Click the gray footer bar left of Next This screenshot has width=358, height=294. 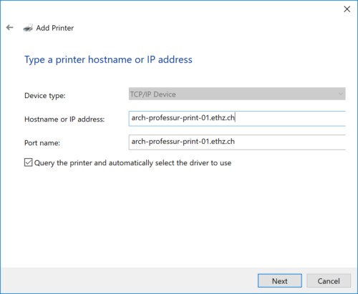(129, 280)
